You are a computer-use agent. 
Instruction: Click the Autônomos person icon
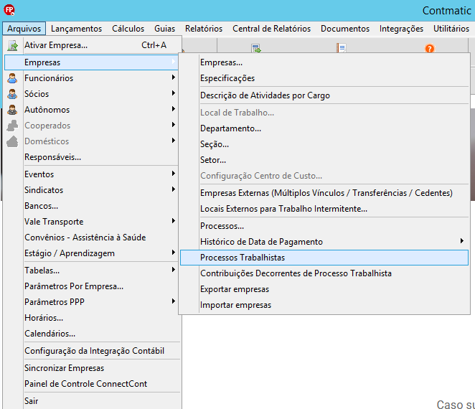pyautogui.click(x=12, y=110)
